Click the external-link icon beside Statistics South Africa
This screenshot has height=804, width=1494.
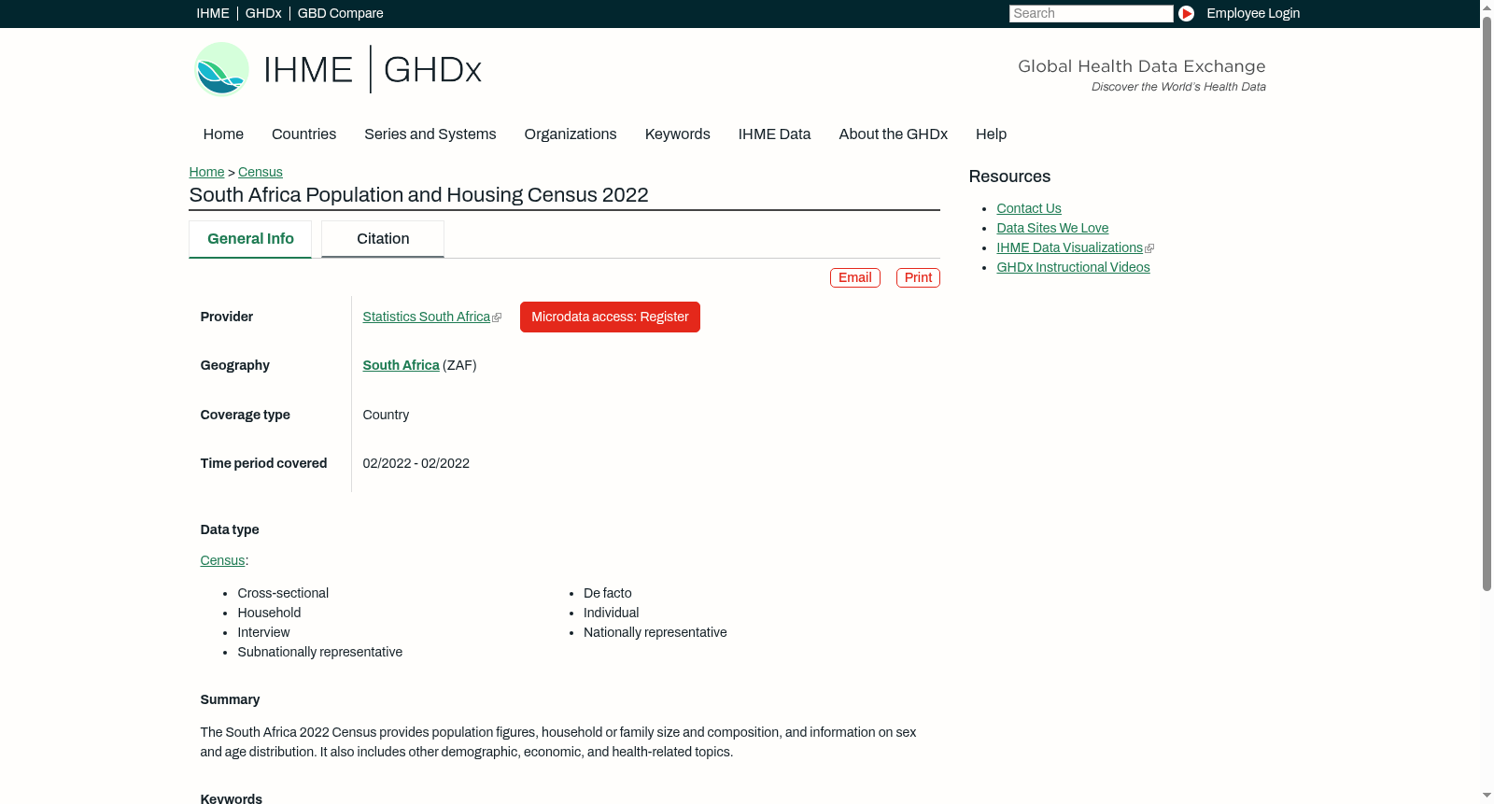point(497,318)
